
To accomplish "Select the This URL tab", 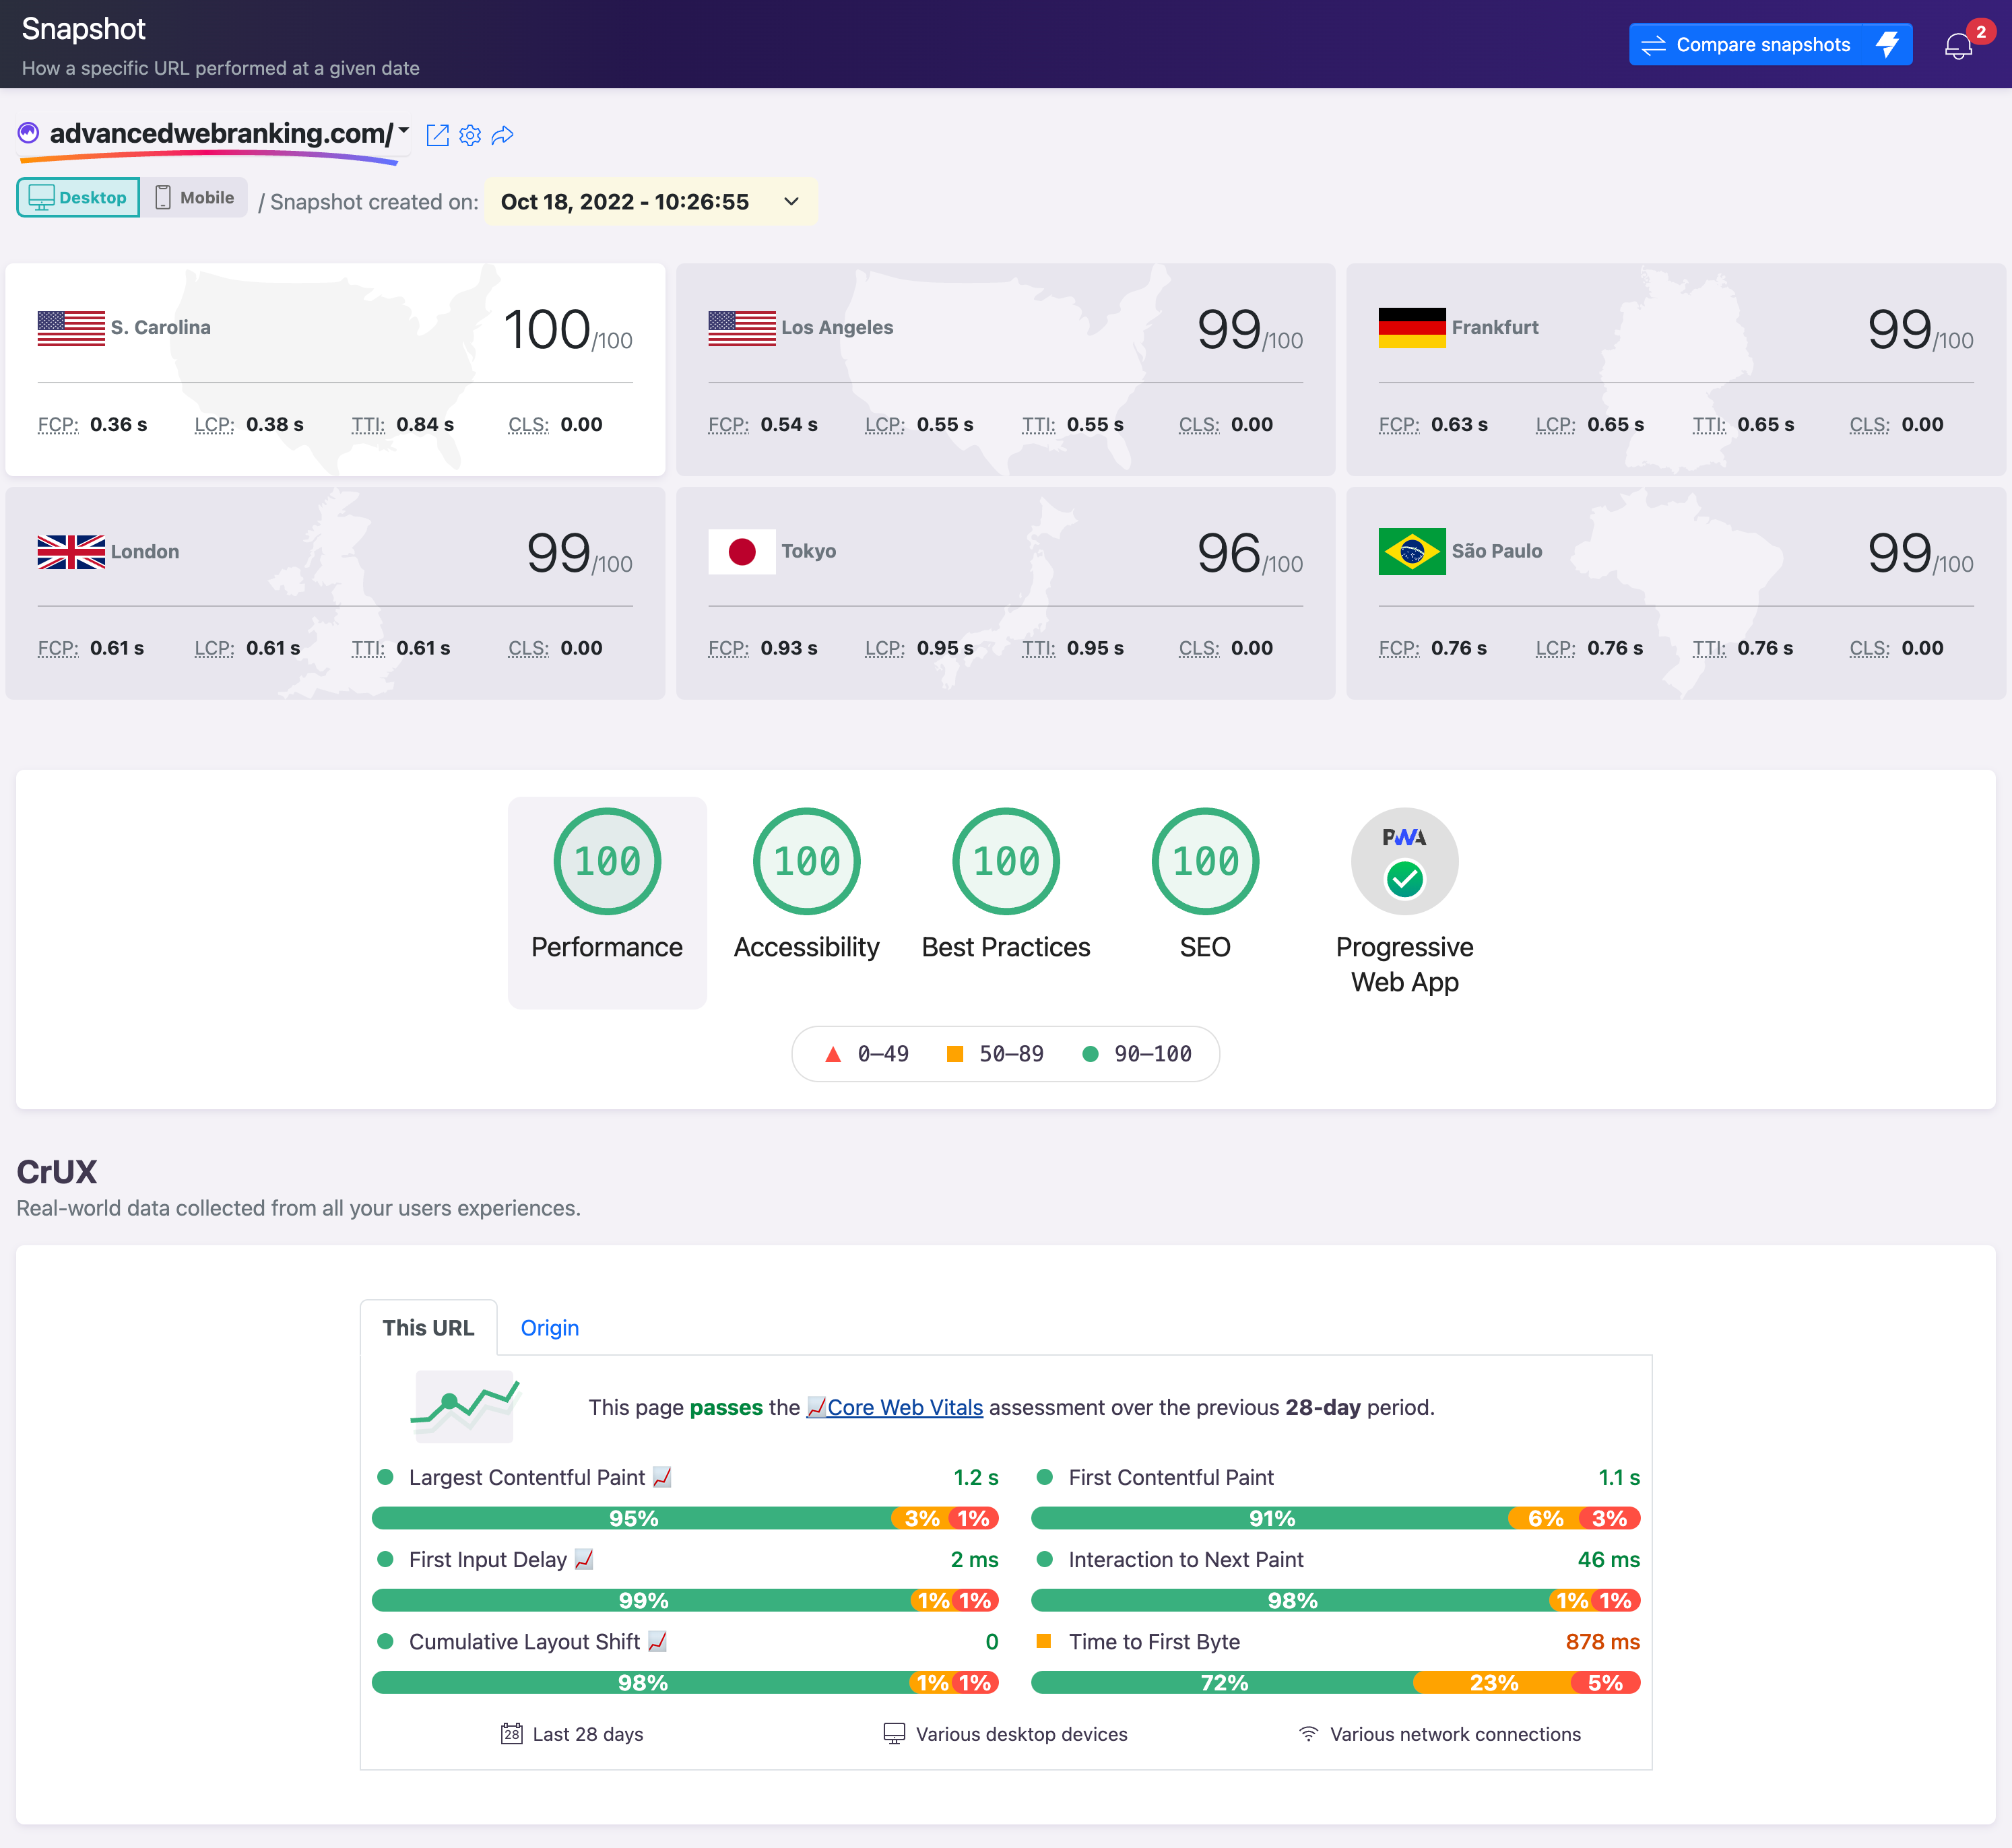I will pyautogui.click(x=428, y=1327).
